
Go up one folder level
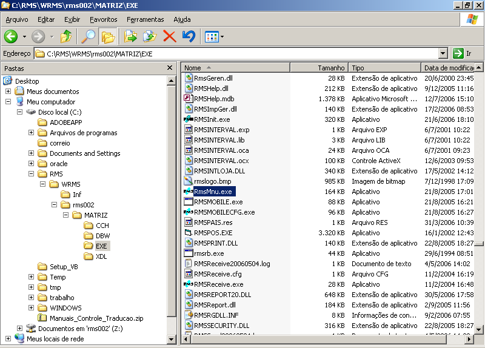[x=66, y=36]
